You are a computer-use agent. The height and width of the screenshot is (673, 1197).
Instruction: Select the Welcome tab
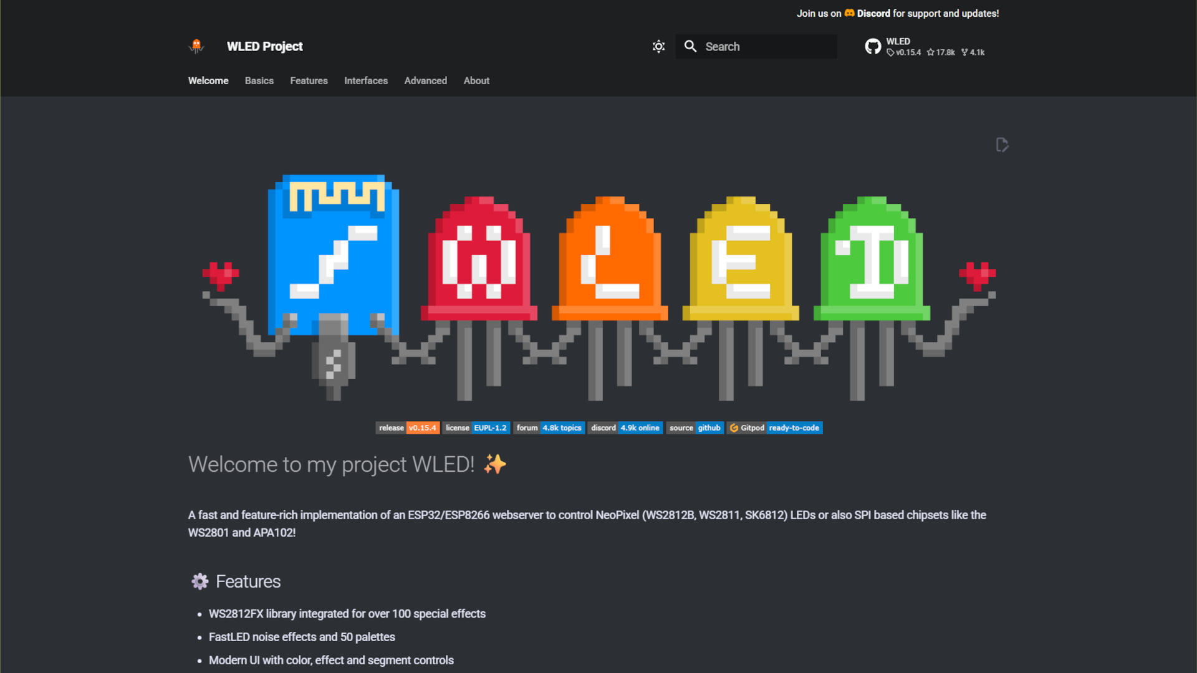208,80
